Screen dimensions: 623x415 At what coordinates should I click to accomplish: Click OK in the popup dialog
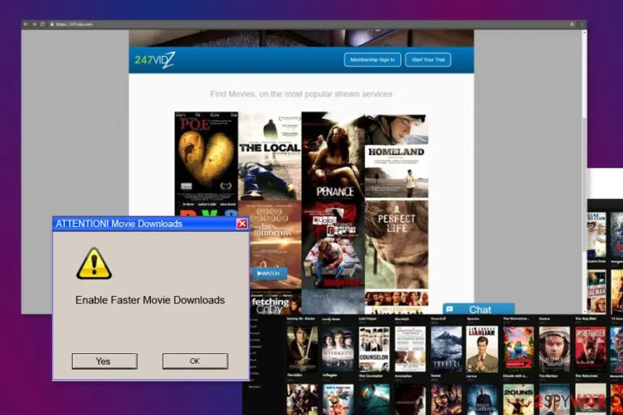(x=195, y=361)
